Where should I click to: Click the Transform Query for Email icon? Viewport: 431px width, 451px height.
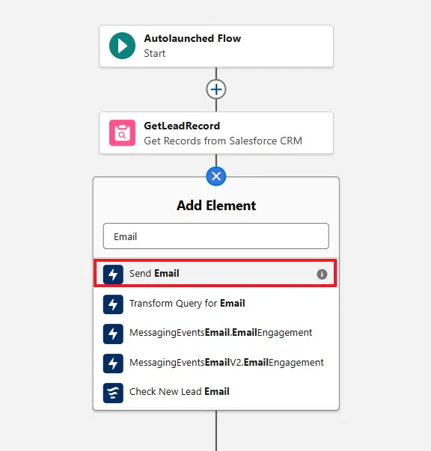click(113, 304)
